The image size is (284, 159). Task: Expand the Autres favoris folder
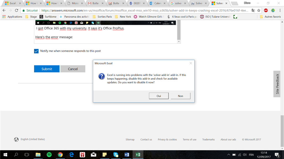[270, 17]
